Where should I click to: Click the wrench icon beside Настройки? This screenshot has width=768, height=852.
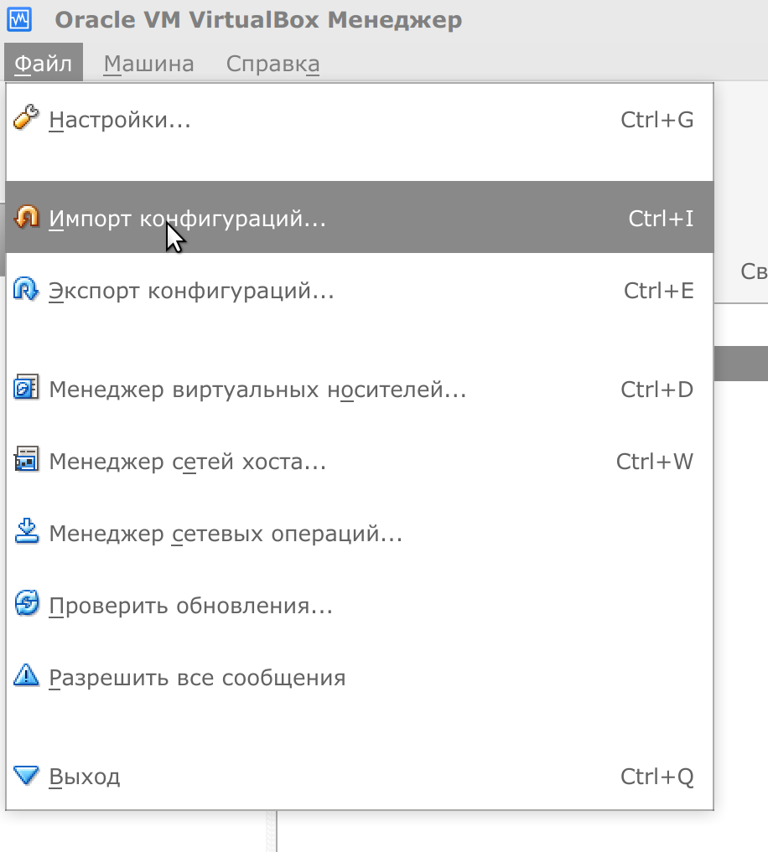click(27, 119)
